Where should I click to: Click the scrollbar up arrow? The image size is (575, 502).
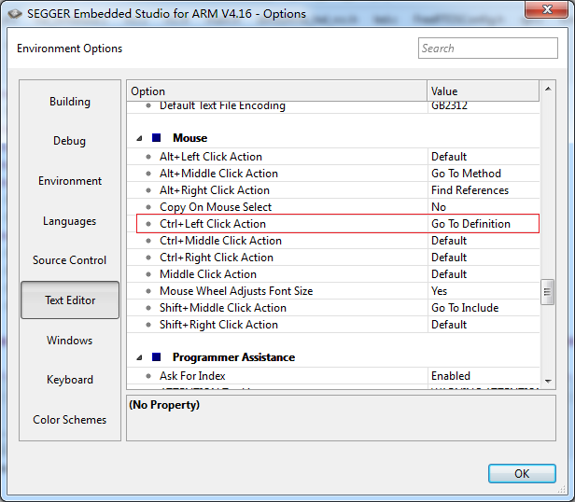click(x=548, y=89)
